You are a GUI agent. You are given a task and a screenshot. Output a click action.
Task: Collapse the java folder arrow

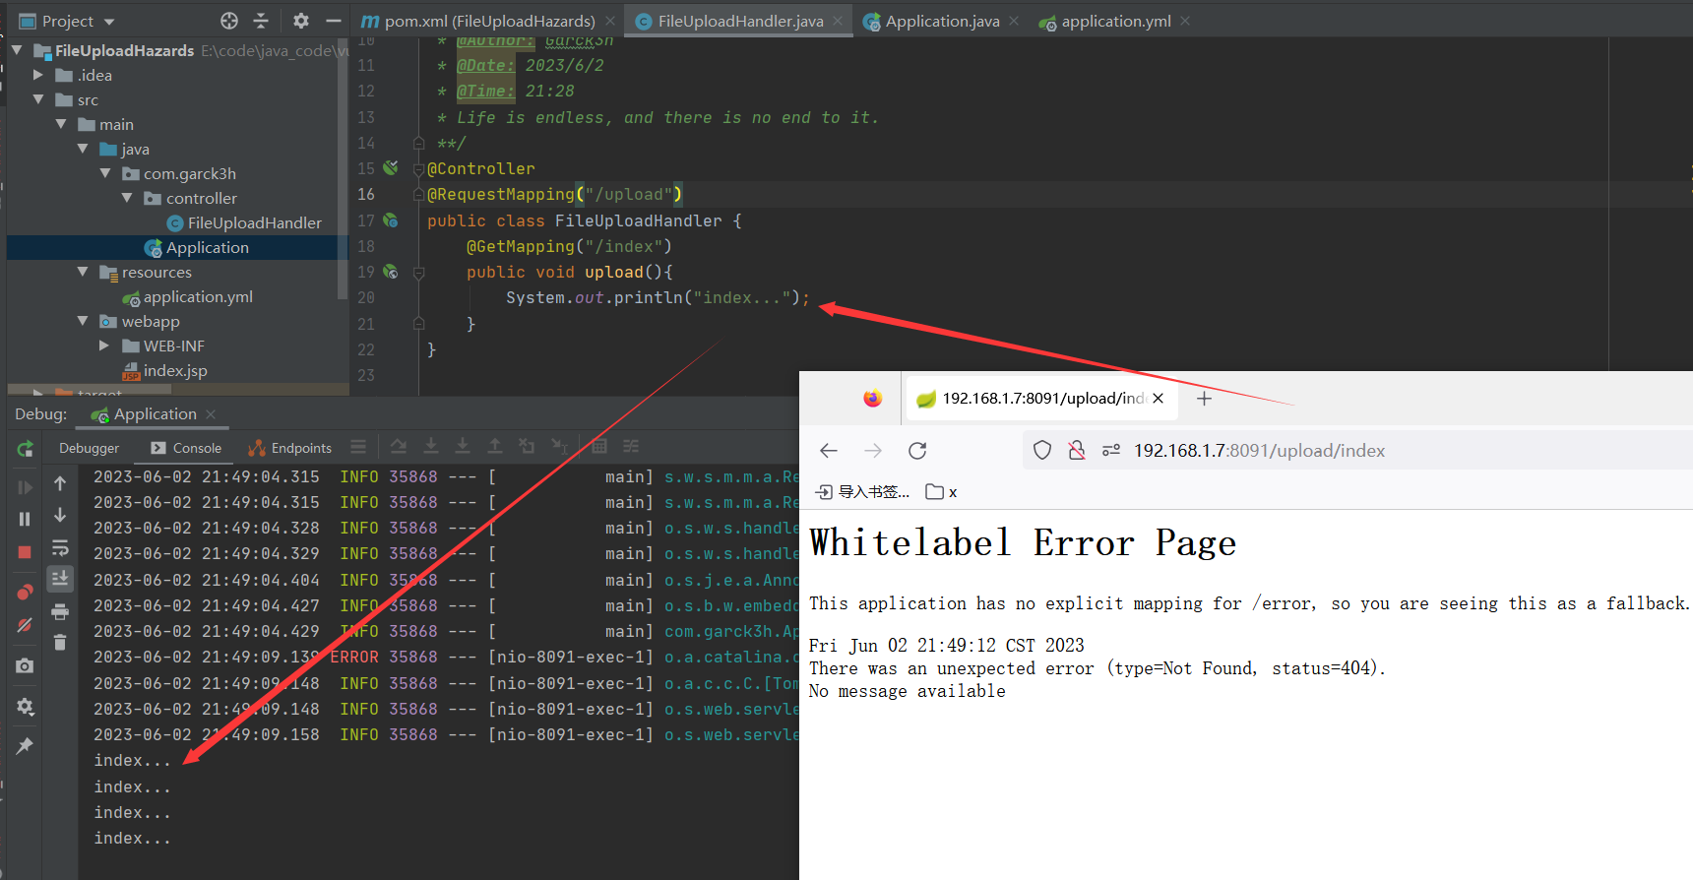pos(83,149)
